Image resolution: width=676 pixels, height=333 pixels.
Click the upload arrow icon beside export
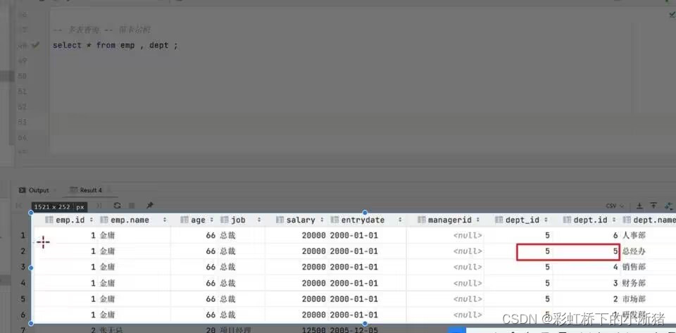(x=654, y=206)
